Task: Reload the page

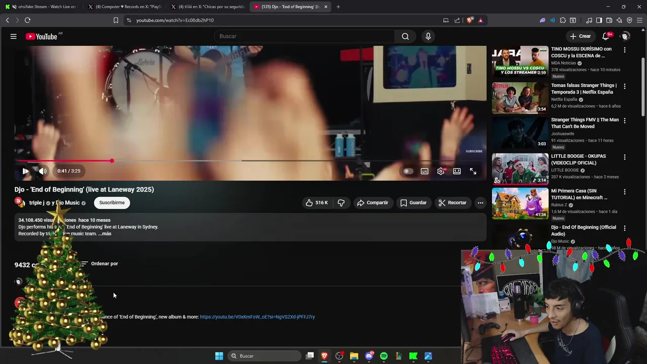Action: click(x=27, y=20)
